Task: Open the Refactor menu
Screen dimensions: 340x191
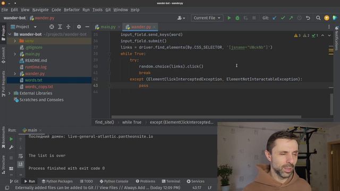Action: pyautogui.click(x=72, y=10)
